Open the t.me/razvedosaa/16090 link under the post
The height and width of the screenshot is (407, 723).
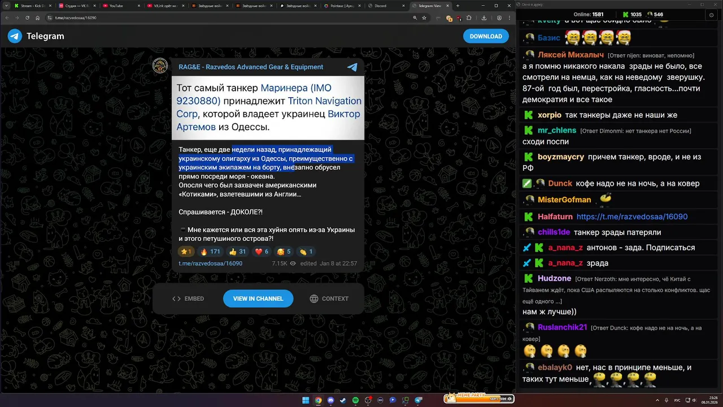point(210,263)
